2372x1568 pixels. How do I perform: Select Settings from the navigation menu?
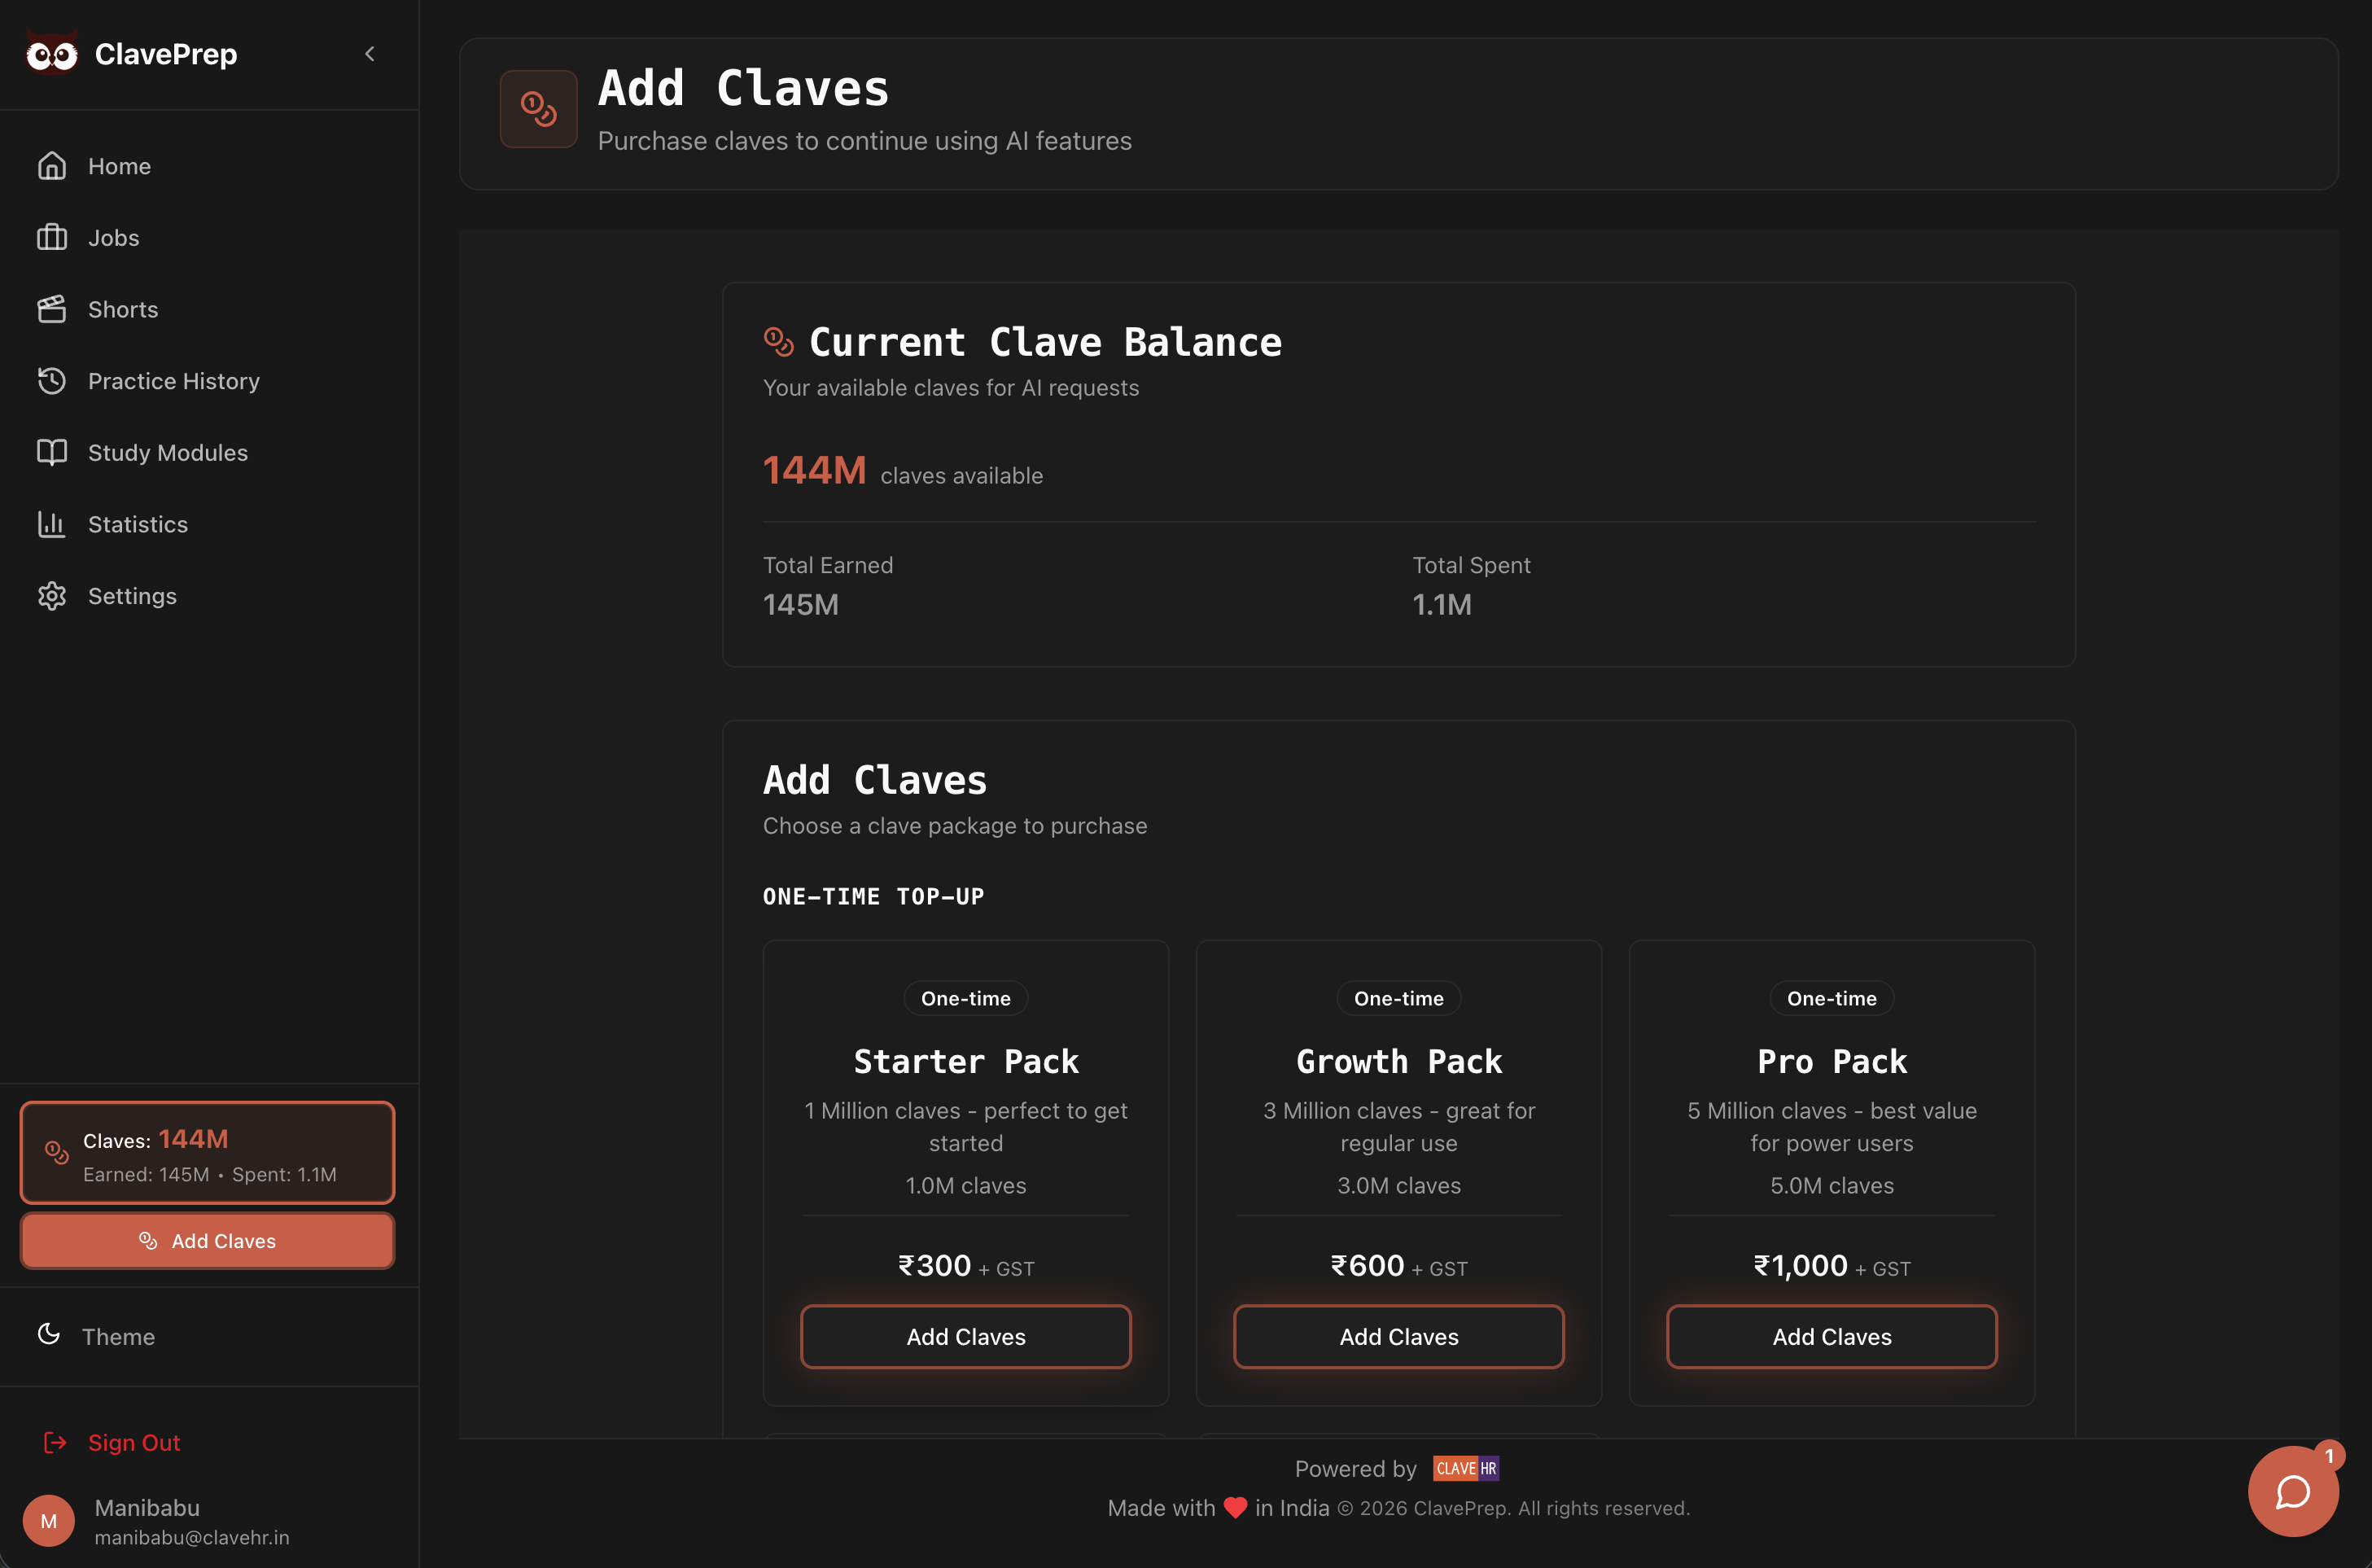click(x=132, y=596)
